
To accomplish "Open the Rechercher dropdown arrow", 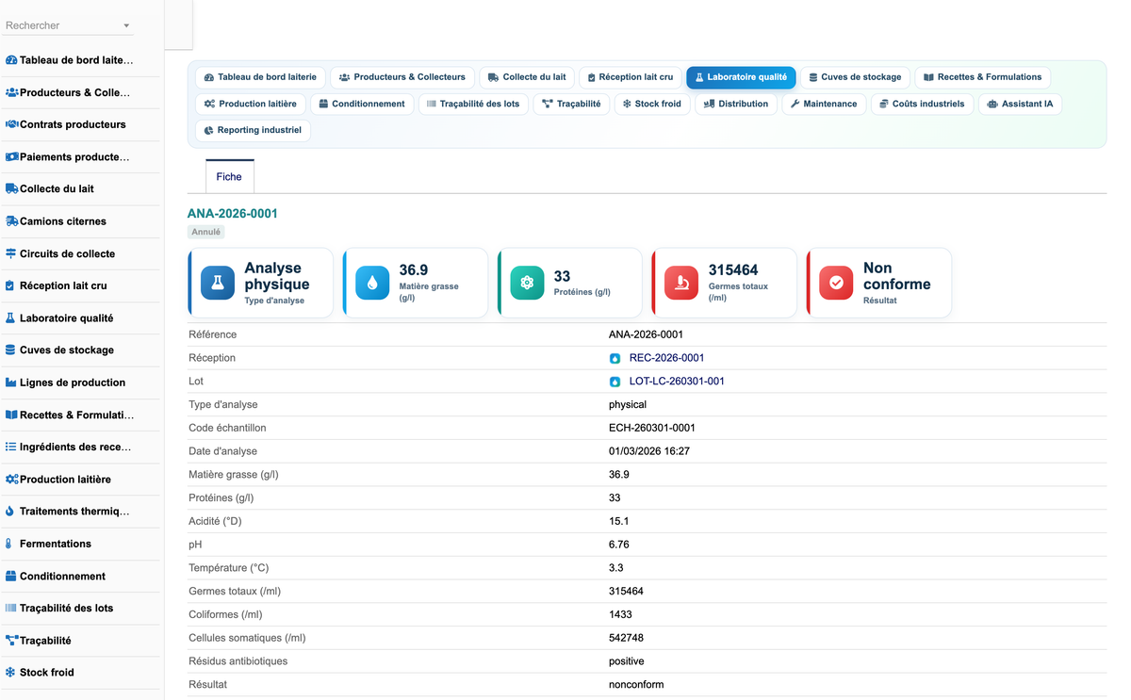I will pos(126,26).
